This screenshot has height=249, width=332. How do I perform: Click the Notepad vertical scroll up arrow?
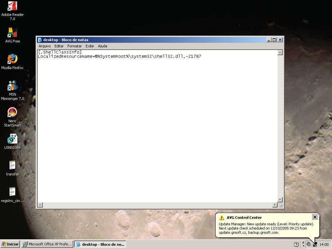pyautogui.click(x=280, y=53)
